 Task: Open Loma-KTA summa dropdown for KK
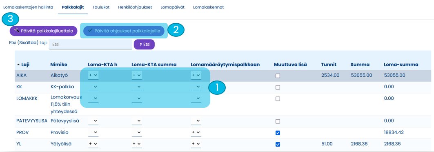(x=137, y=87)
